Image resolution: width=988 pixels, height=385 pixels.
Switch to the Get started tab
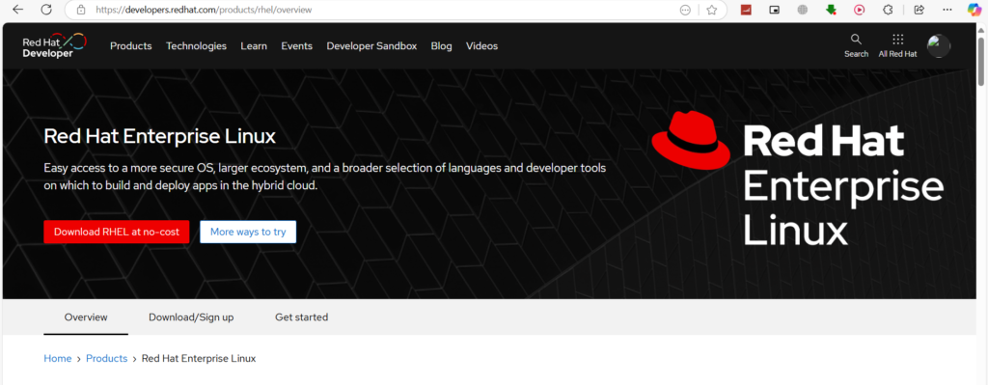[302, 317]
